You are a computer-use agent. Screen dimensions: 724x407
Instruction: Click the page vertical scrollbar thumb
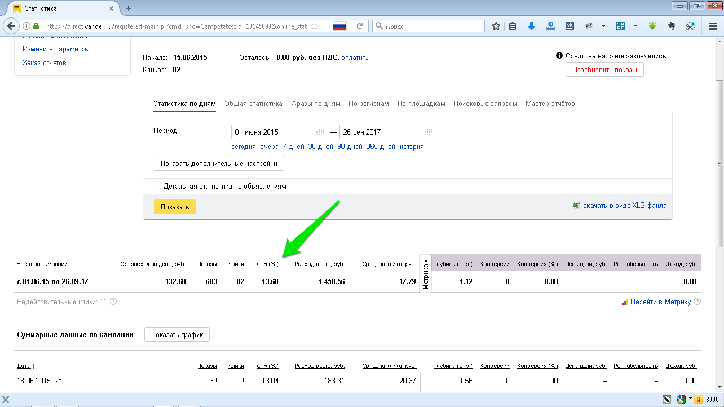(719, 163)
